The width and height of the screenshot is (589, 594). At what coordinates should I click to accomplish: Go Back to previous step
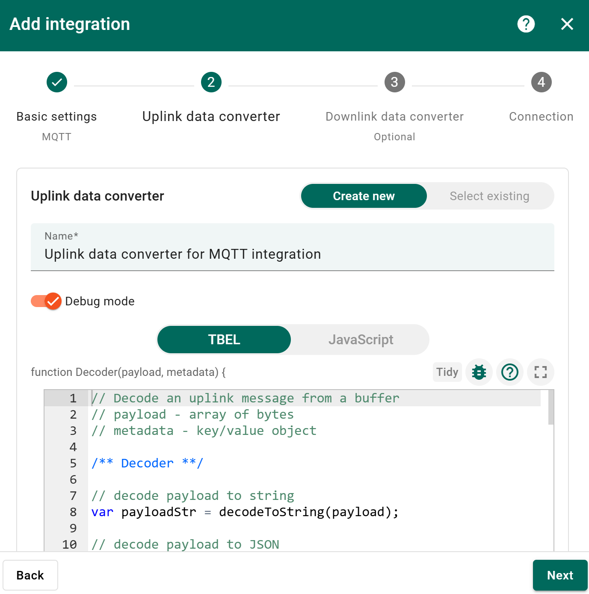[30, 575]
